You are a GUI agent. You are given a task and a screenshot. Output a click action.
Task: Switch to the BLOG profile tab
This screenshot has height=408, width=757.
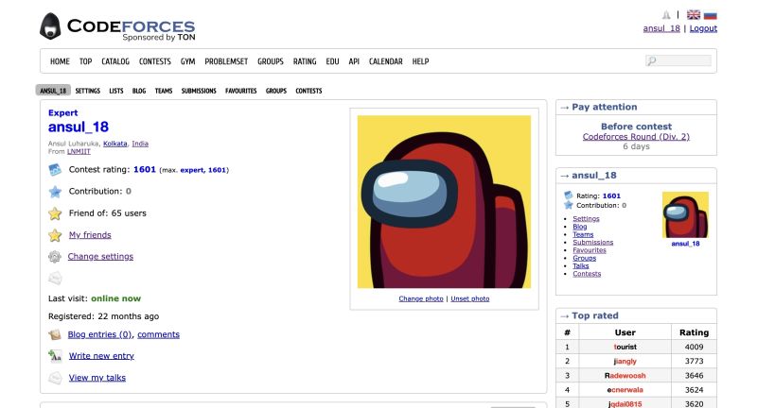coord(139,91)
